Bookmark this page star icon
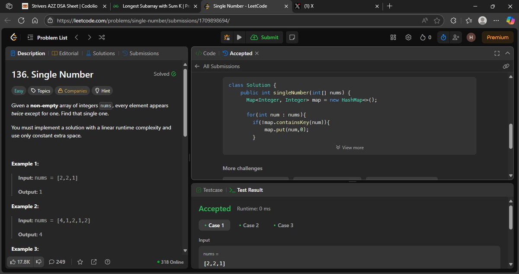This screenshot has height=274, width=519. tap(437, 20)
